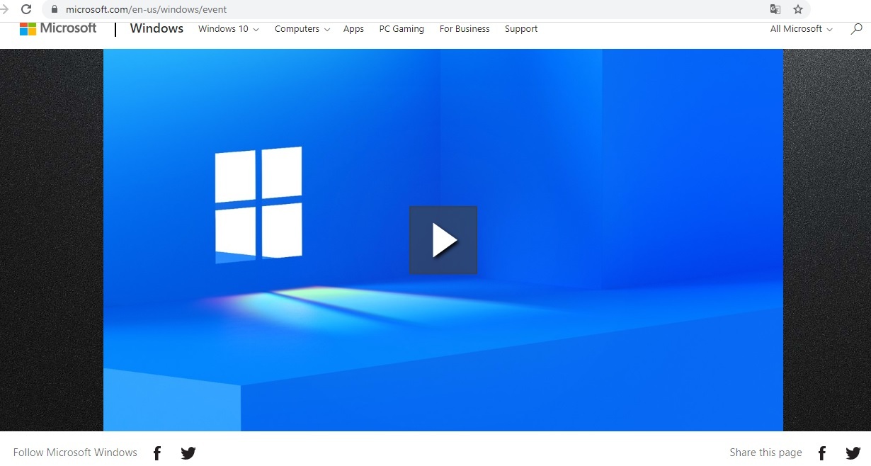Open the For Business nav item

click(465, 29)
